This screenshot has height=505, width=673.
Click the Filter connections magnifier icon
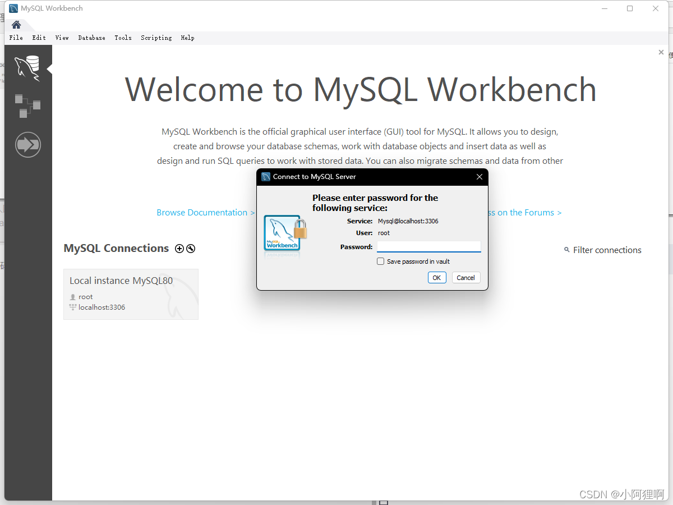[567, 250]
